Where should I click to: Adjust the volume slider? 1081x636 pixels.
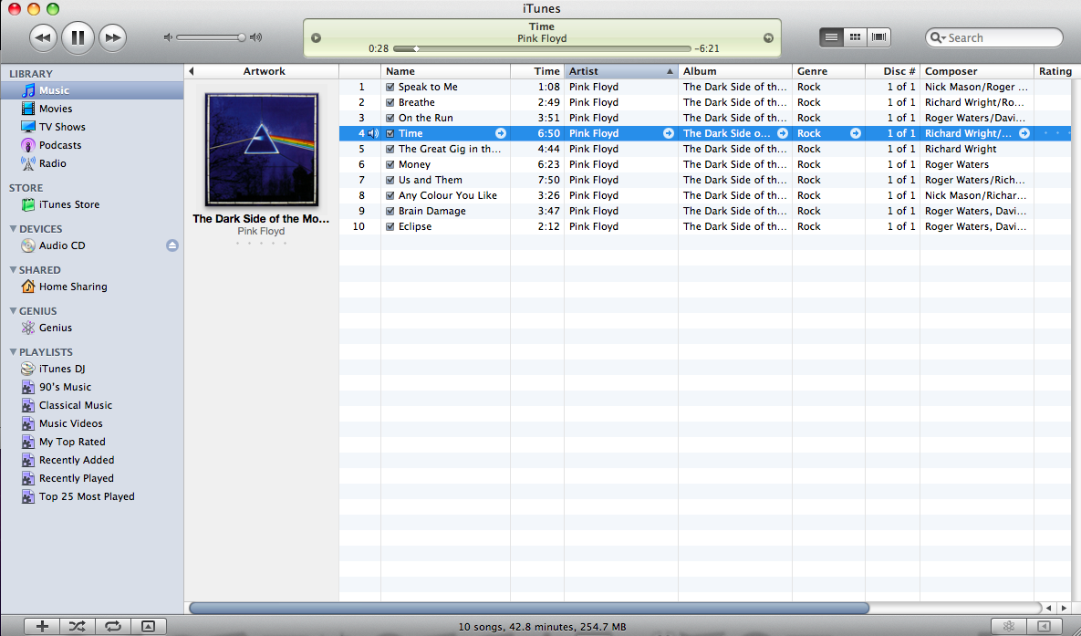pos(211,37)
